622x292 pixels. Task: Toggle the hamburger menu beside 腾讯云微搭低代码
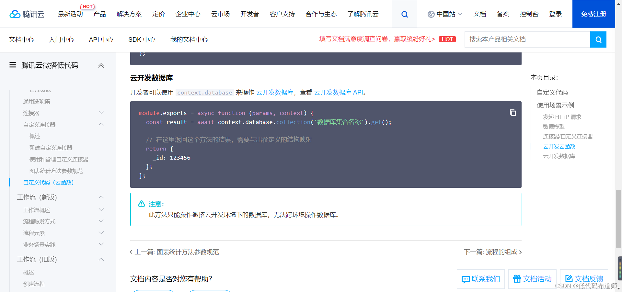point(13,65)
